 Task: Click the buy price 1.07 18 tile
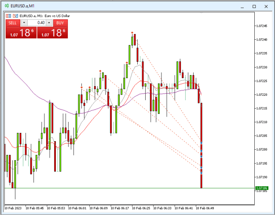[x=53, y=33]
